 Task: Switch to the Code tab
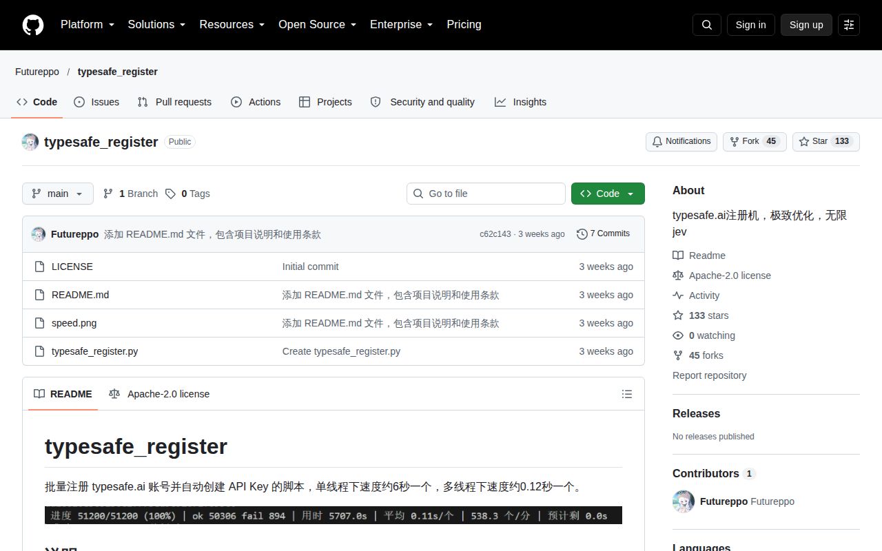(37, 102)
